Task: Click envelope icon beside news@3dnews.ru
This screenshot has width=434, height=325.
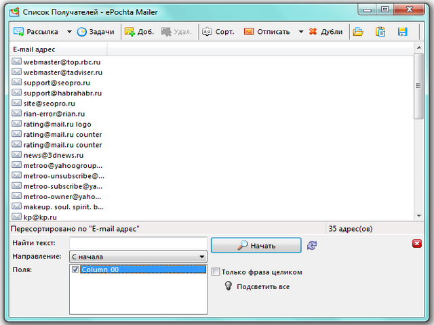Action: (16, 155)
